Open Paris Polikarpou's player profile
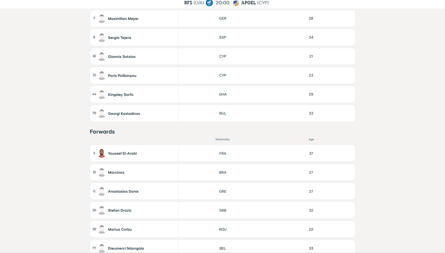 122,76
